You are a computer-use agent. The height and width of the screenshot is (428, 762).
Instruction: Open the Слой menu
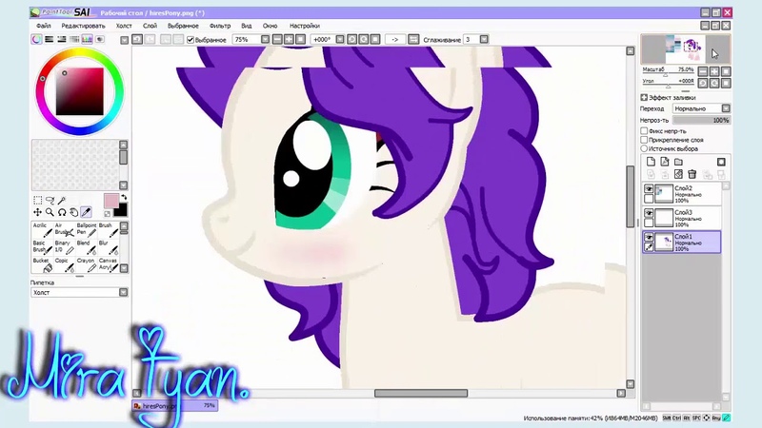150,26
